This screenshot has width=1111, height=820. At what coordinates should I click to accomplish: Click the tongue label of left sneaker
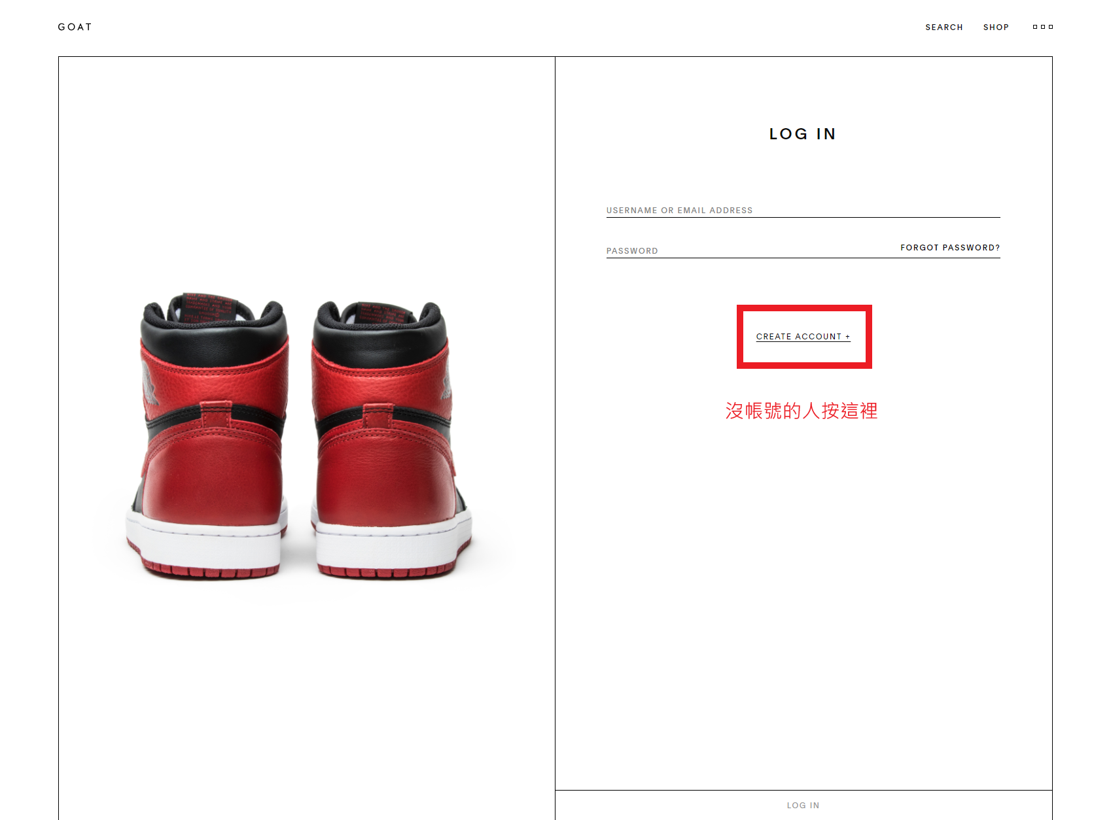(209, 307)
